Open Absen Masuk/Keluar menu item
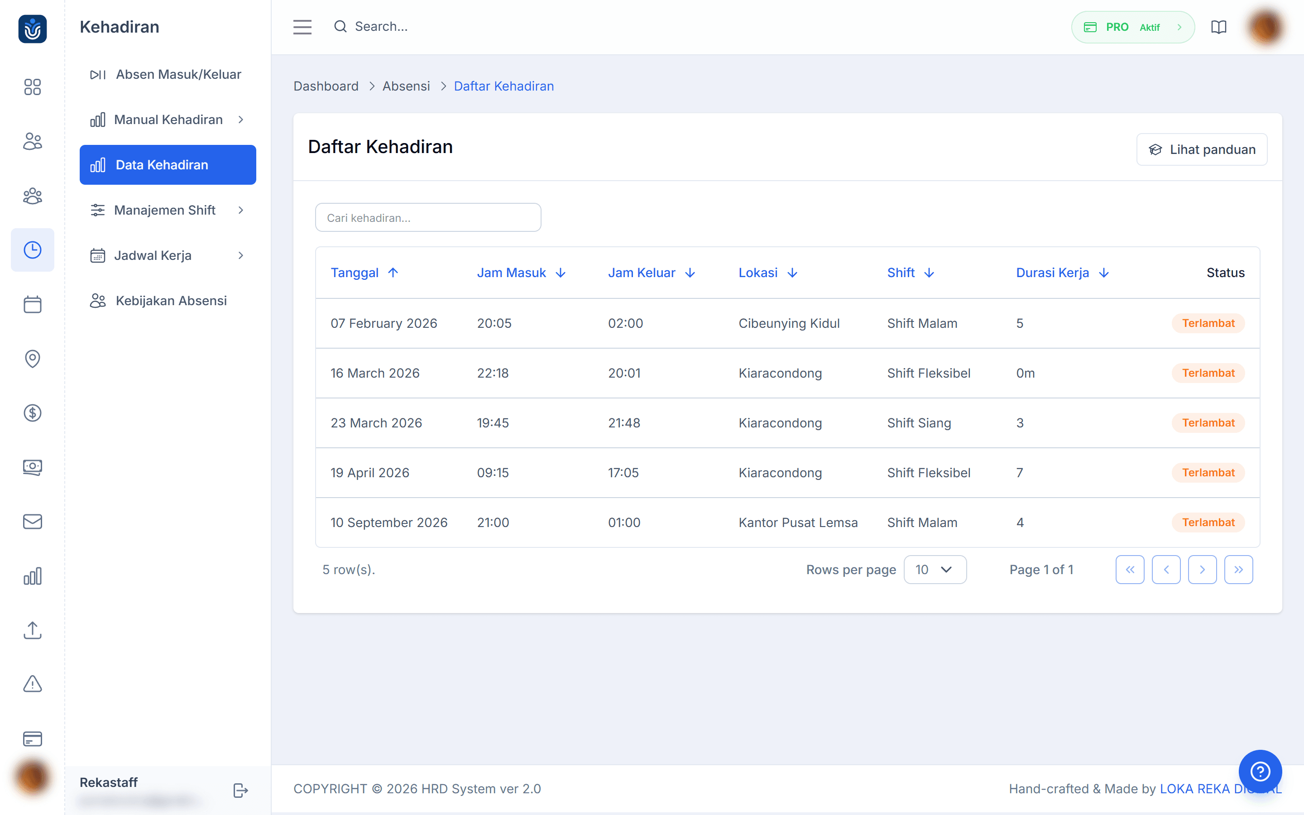This screenshot has width=1304, height=815. [x=168, y=74]
